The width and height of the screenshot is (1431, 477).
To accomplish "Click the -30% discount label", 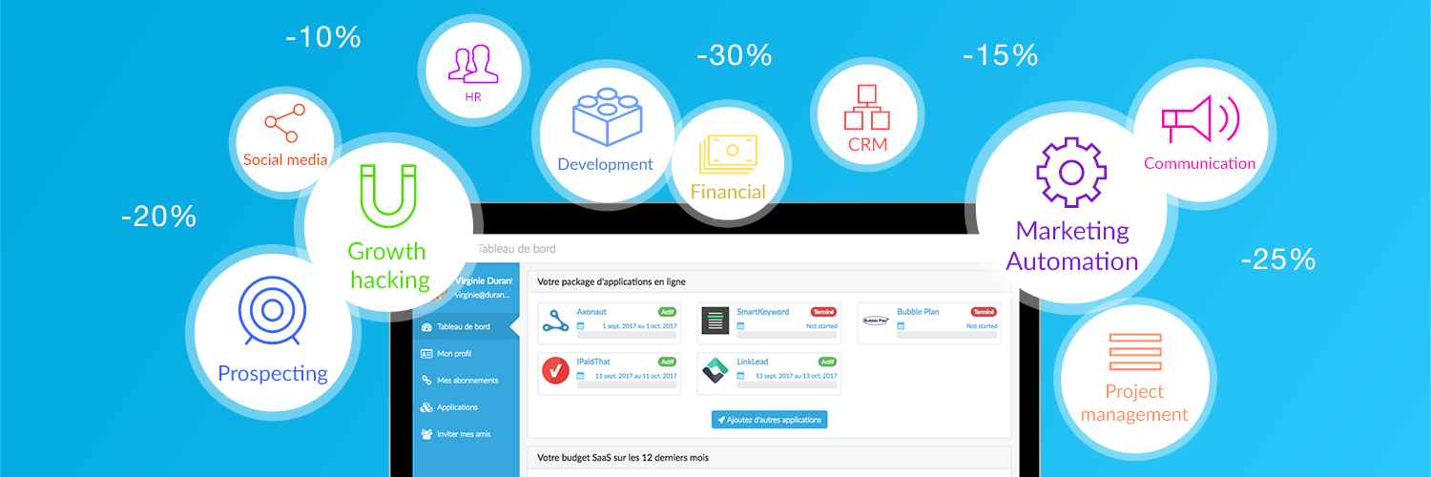I will (734, 55).
